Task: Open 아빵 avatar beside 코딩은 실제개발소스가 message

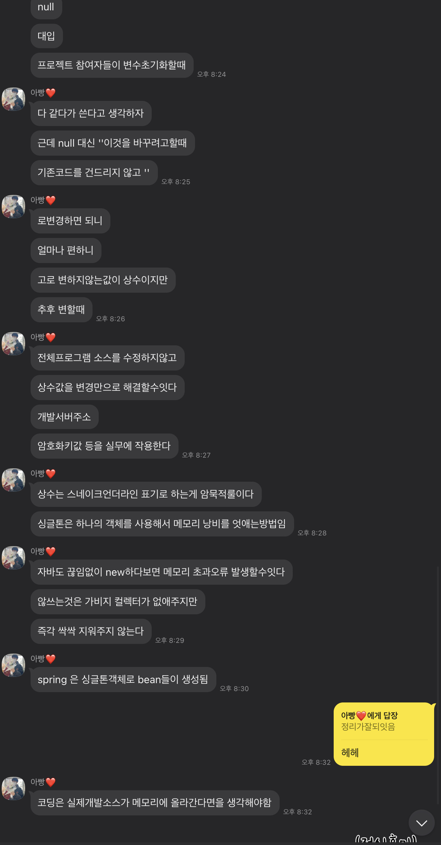Action: coord(13,789)
